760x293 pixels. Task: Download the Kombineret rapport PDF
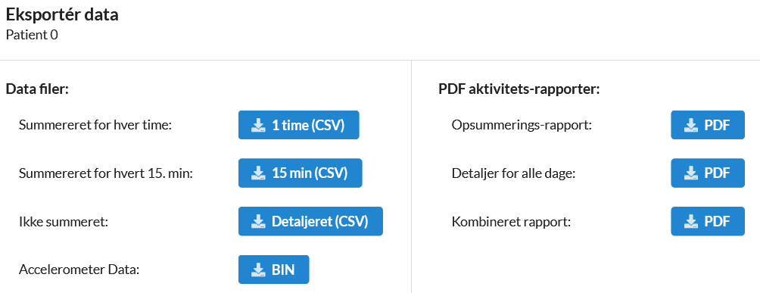pyautogui.click(x=708, y=222)
